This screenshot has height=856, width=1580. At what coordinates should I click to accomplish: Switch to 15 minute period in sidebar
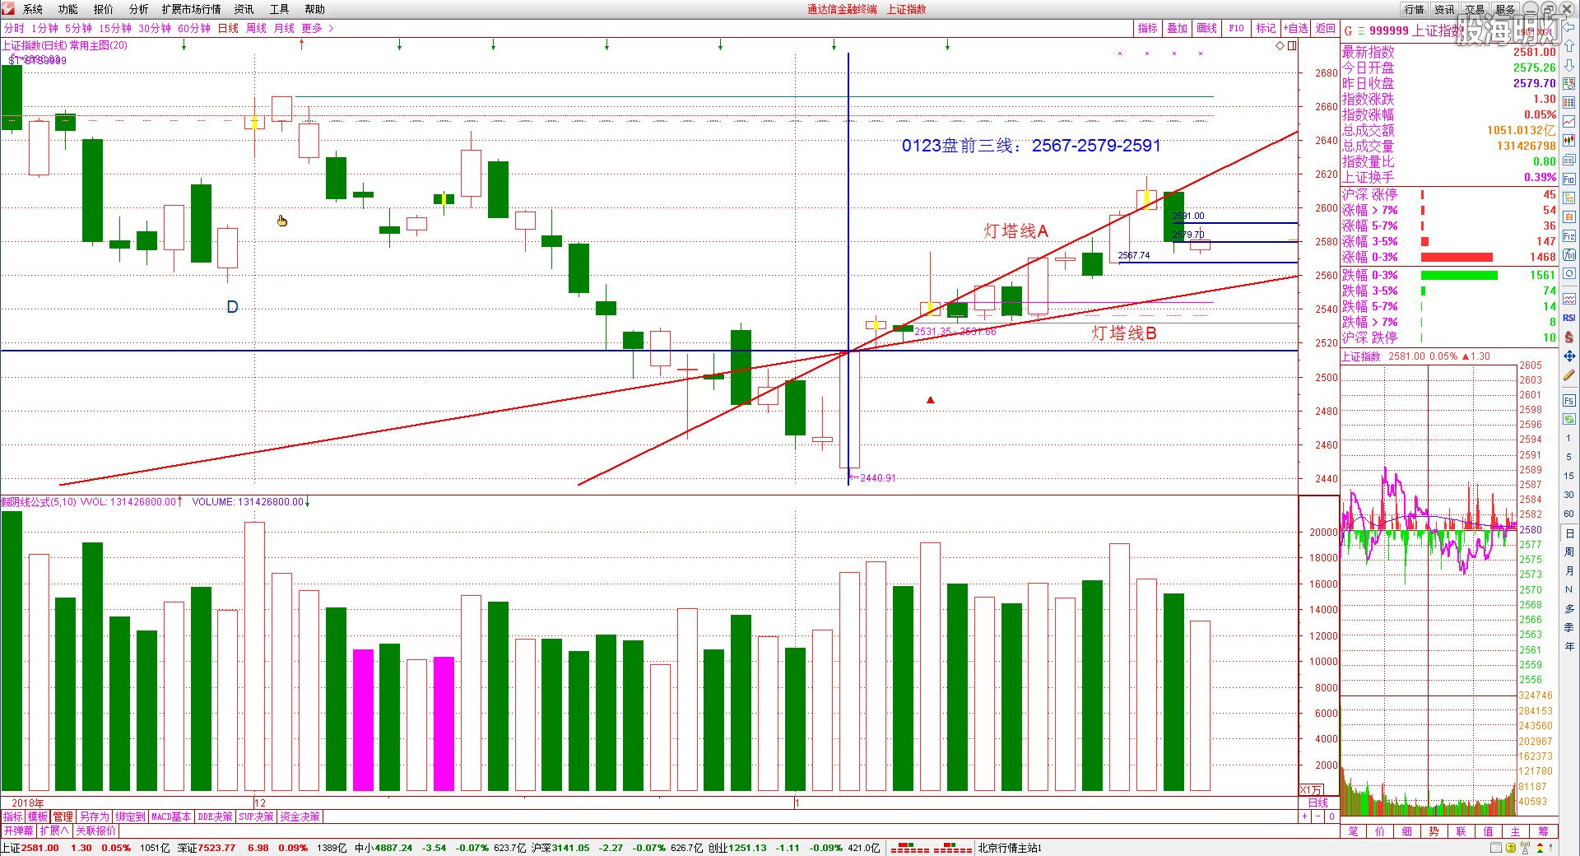click(x=1569, y=476)
